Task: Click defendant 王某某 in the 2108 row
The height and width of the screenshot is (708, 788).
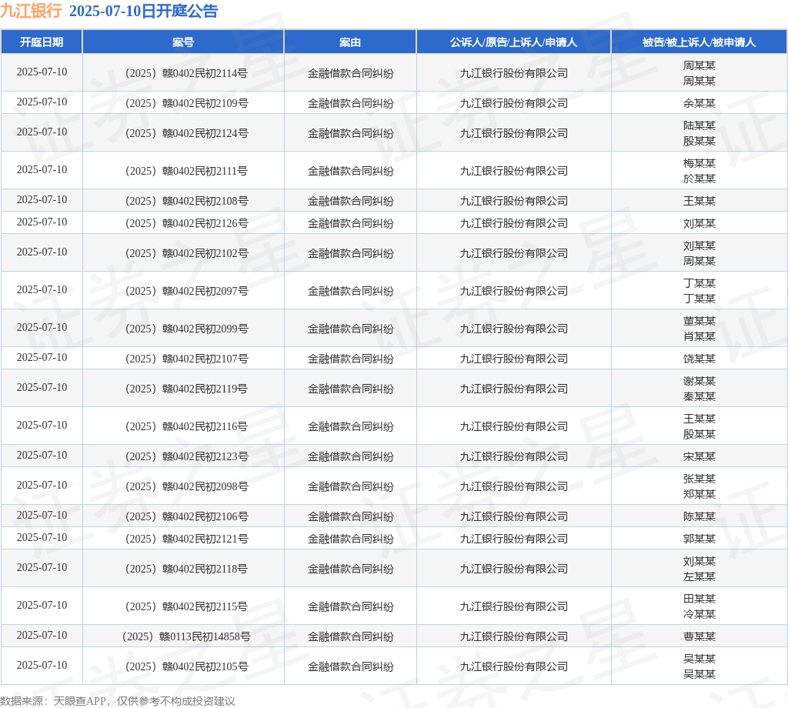Action: click(x=699, y=201)
